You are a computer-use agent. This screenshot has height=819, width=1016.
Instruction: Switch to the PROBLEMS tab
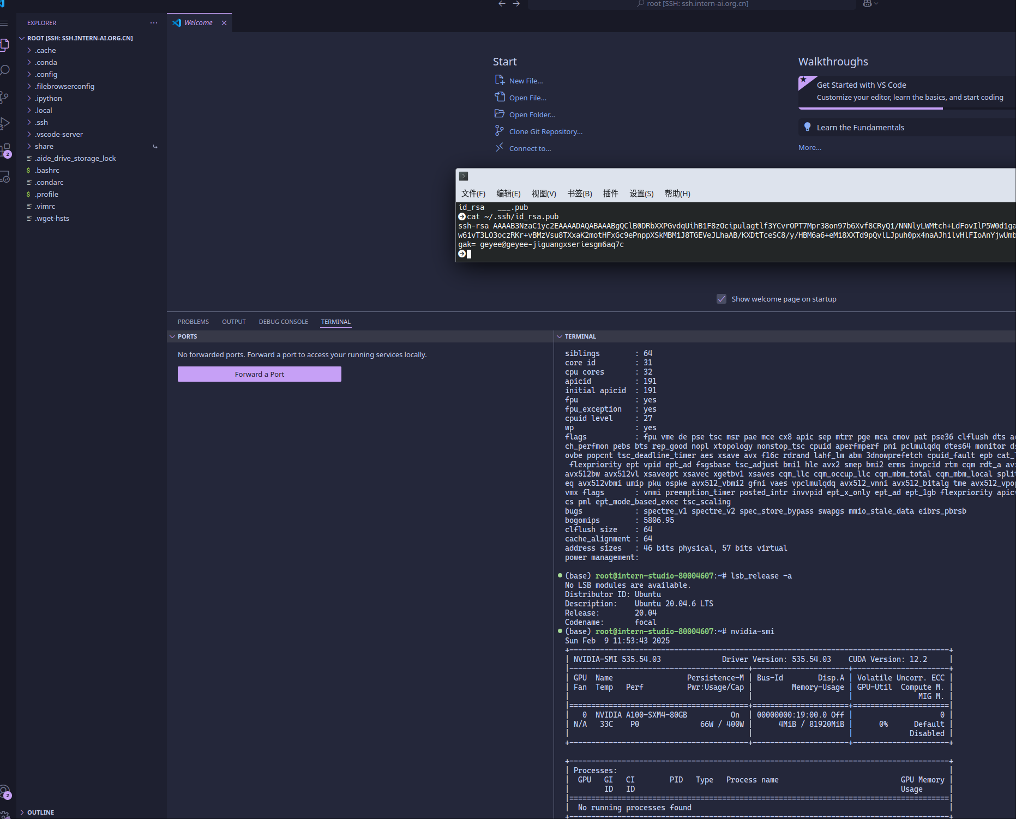193,322
